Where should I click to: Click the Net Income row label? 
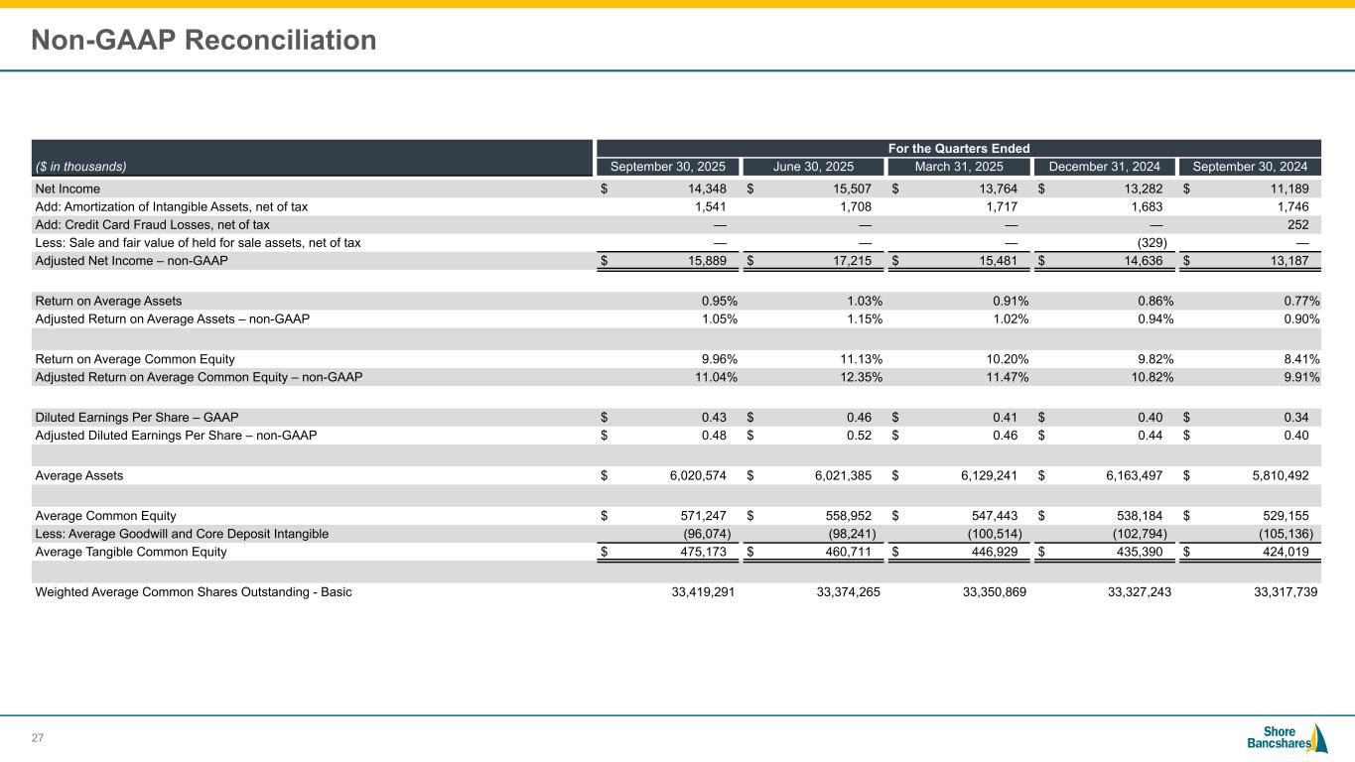tap(68, 189)
